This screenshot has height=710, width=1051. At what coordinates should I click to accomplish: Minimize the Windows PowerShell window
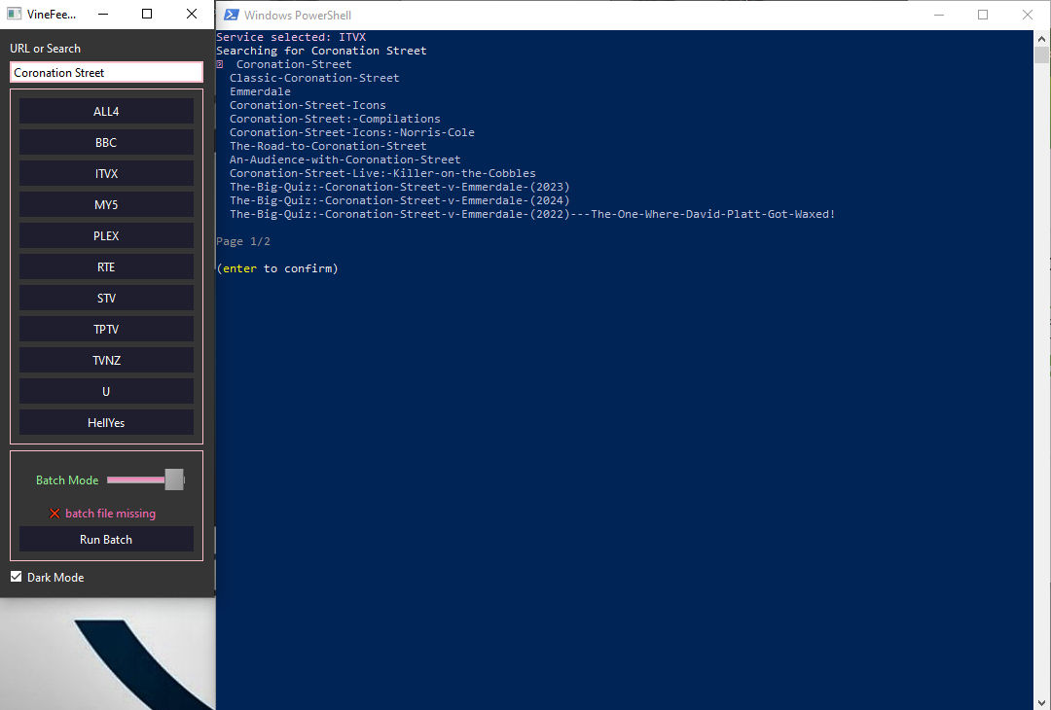click(939, 15)
